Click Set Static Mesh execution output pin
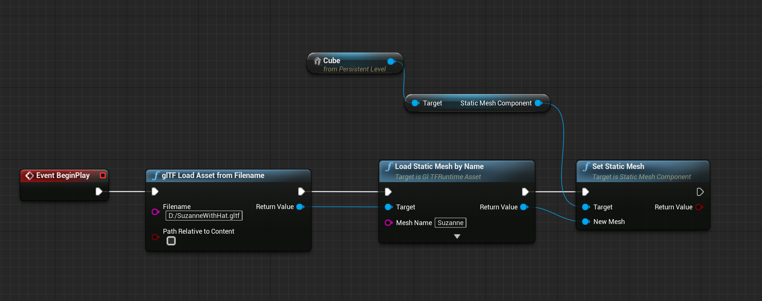762x301 pixels. click(700, 192)
